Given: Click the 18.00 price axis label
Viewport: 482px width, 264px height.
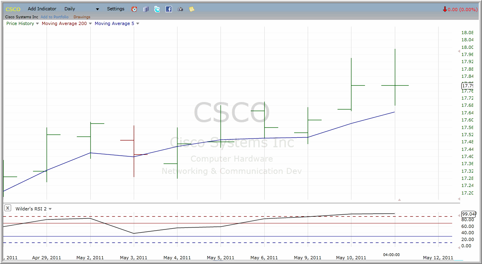Looking at the screenshot, I should point(467,47).
